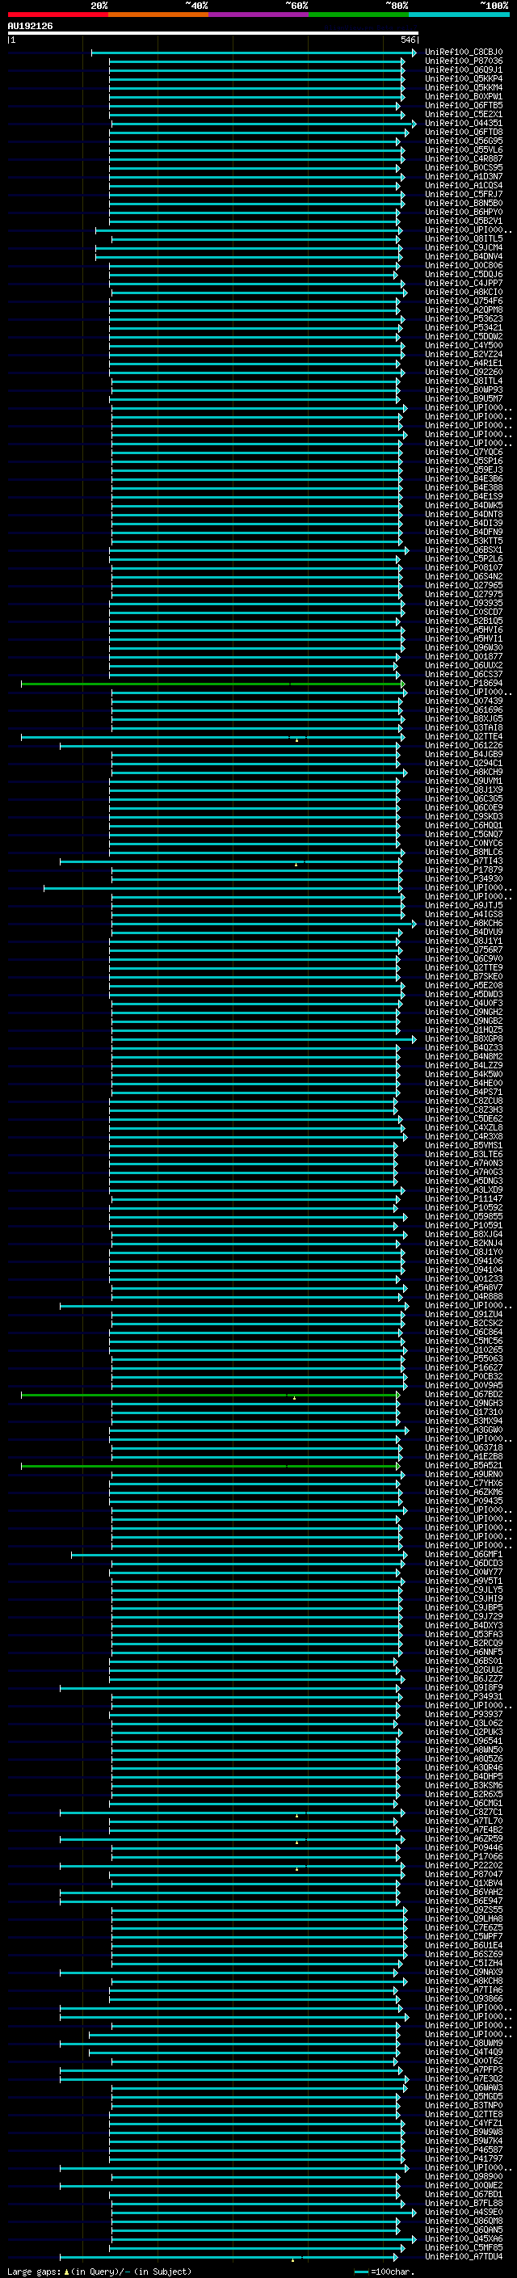The width and height of the screenshot is (517, 2278).
Task: Open UniRef100_B8XGP8 hit
Action: pyautogui.click(x=463, y=1039)
